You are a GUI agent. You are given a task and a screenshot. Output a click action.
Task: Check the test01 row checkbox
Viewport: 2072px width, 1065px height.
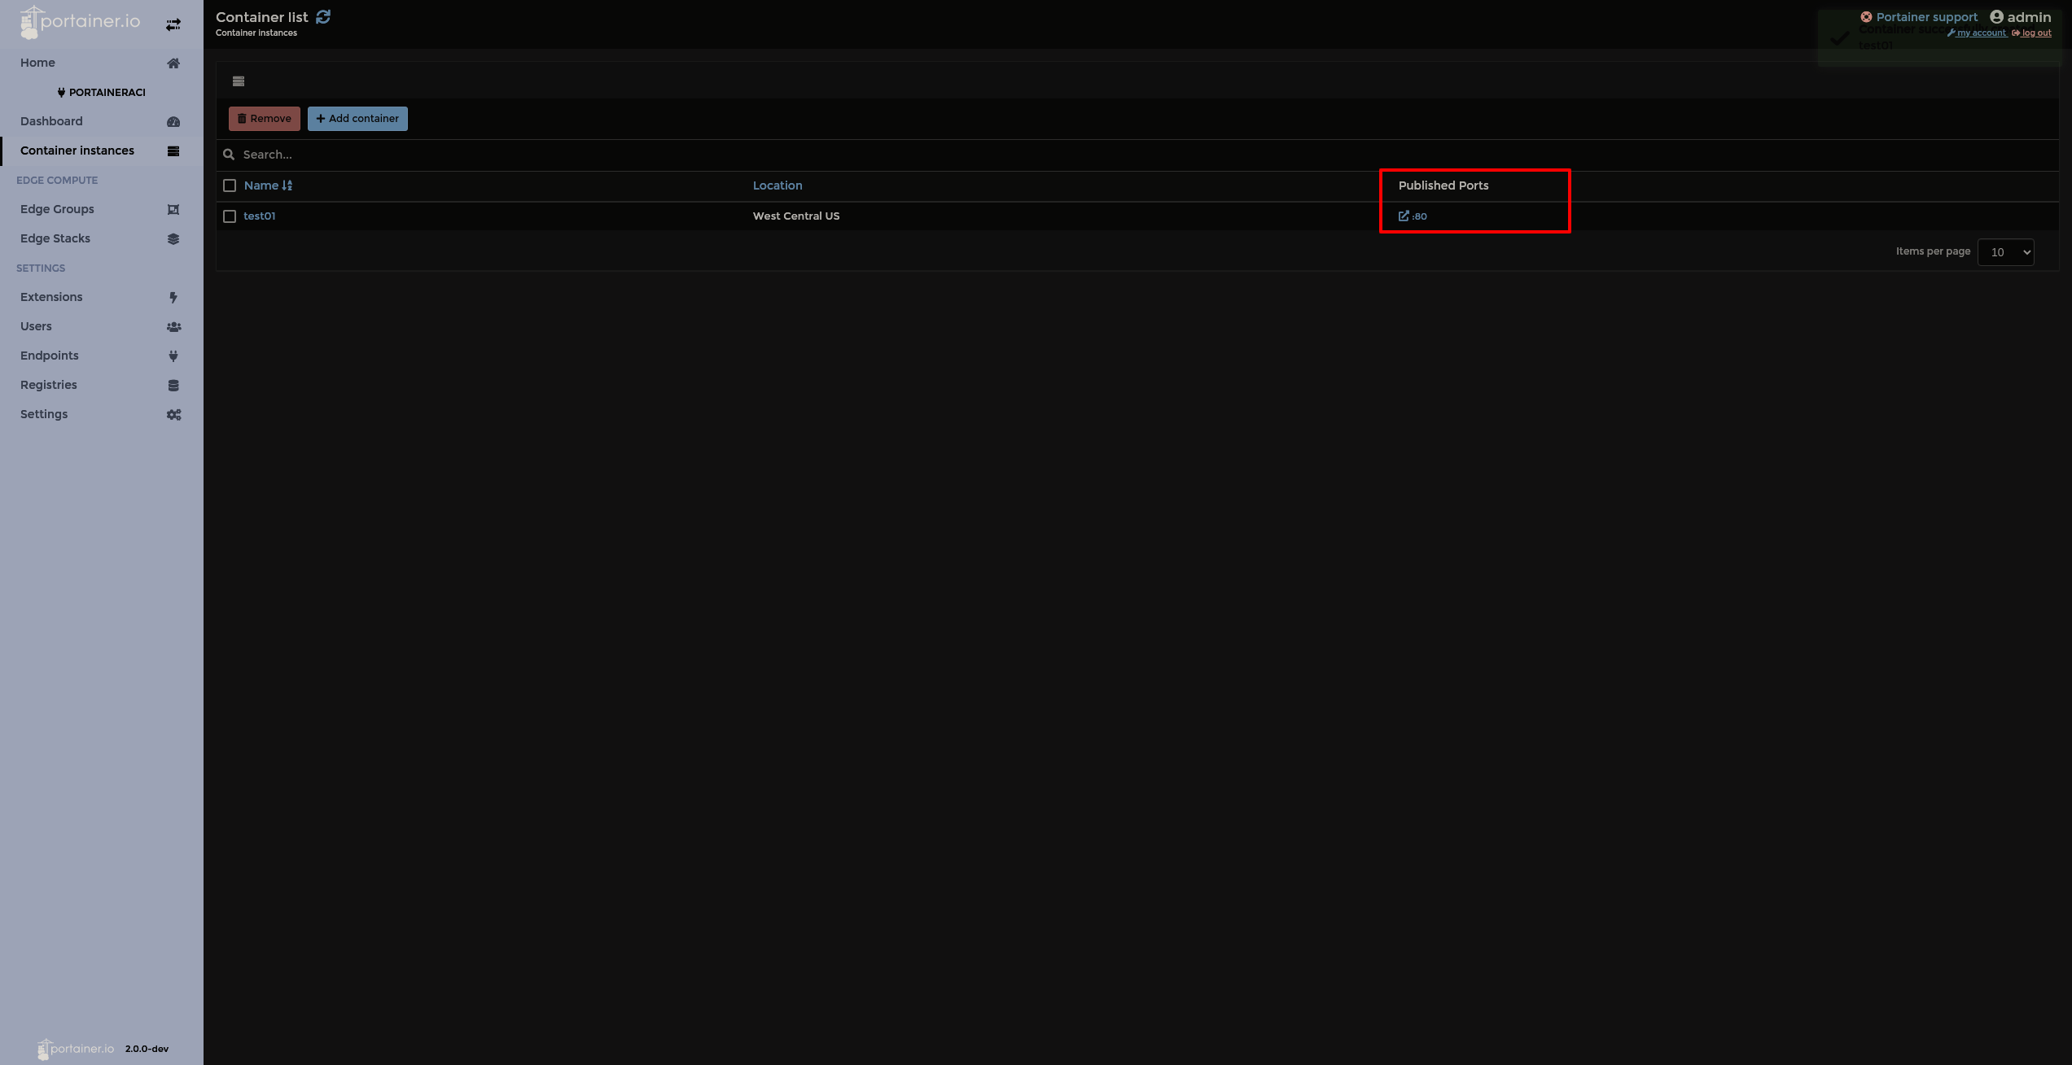pos(230,216)
